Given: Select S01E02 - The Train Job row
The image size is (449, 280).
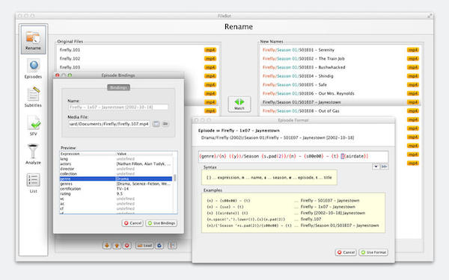Looking at the screenshot, I should [x=340, y=58].
